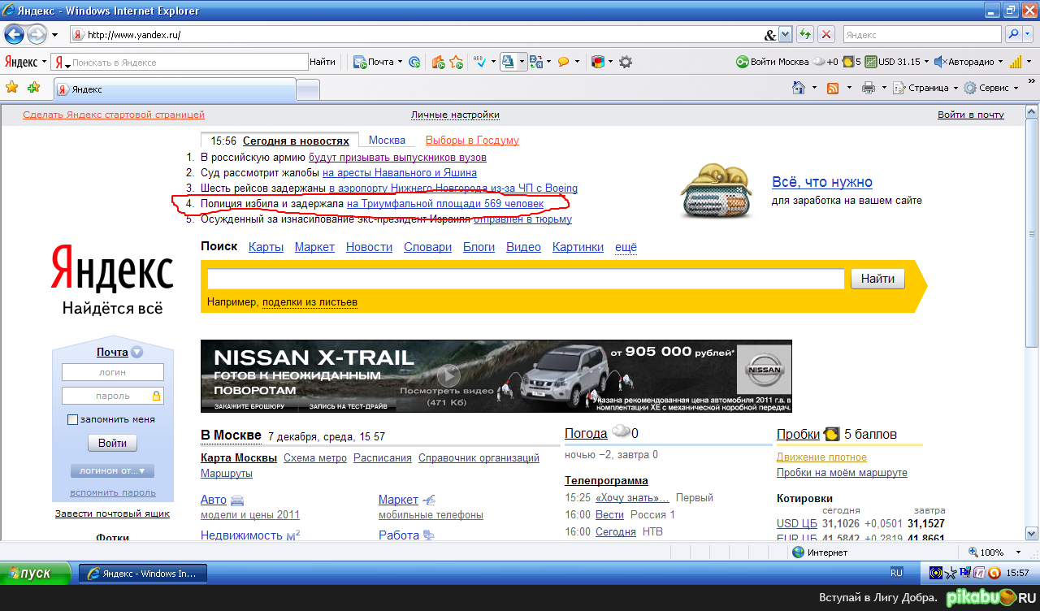
Task: Click the 'Поискать в Яндексе' toolbar field
Action: pos(180,62)
